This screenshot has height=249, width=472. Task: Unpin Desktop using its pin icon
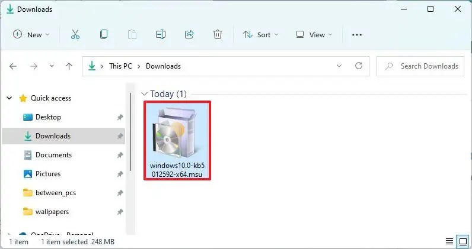[x=120, y=117]
